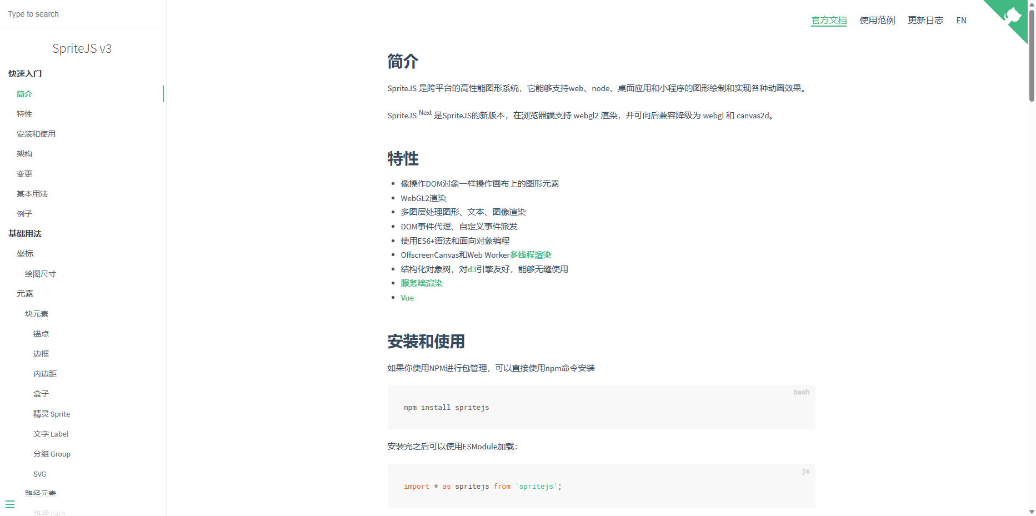Screen dimensions: 1036x516
Task: Select 精灵 Sprite in the sidebar
Action: point(51,414)
